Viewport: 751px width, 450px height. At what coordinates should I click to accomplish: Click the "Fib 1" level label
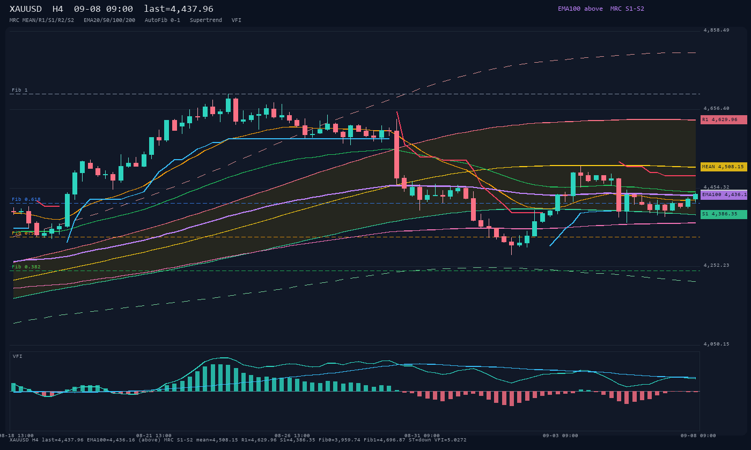[20, 90]
